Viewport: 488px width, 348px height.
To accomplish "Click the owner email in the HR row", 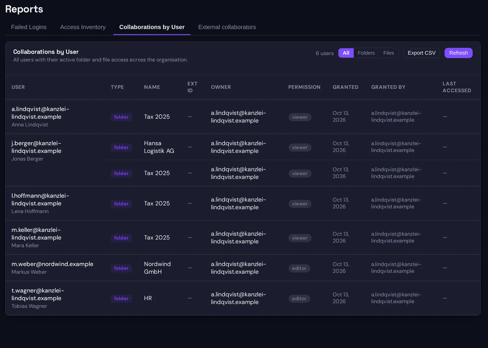I will point(238,298).
